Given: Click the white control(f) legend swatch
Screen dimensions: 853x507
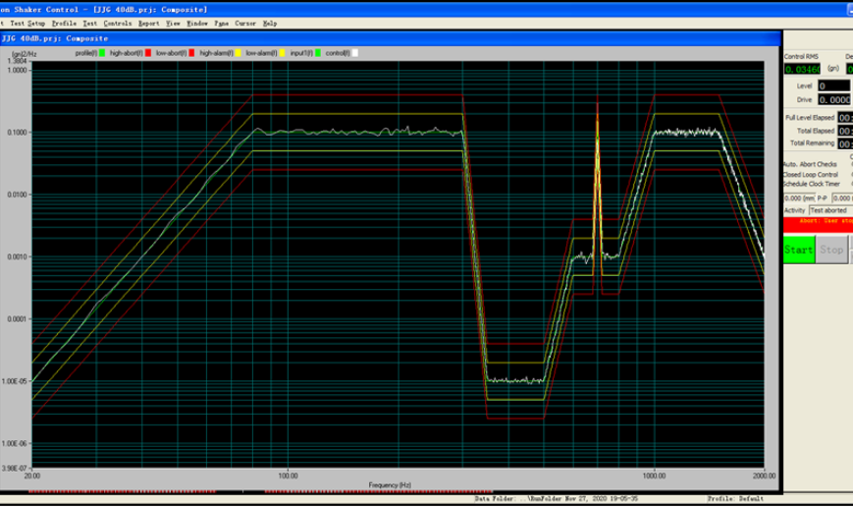Looking at the screenshot, I should coord(354,53).
